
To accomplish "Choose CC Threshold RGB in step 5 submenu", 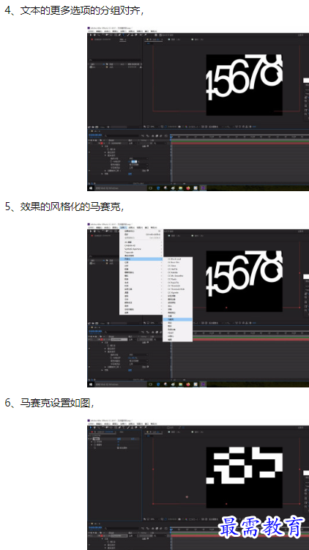I will (176, 289).
